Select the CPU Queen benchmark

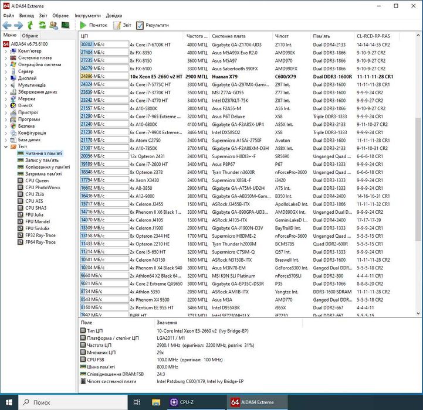37,180
